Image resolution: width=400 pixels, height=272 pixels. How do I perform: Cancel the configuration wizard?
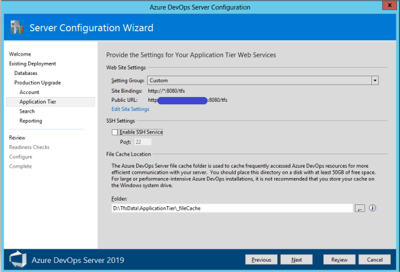tap(374, 260)
